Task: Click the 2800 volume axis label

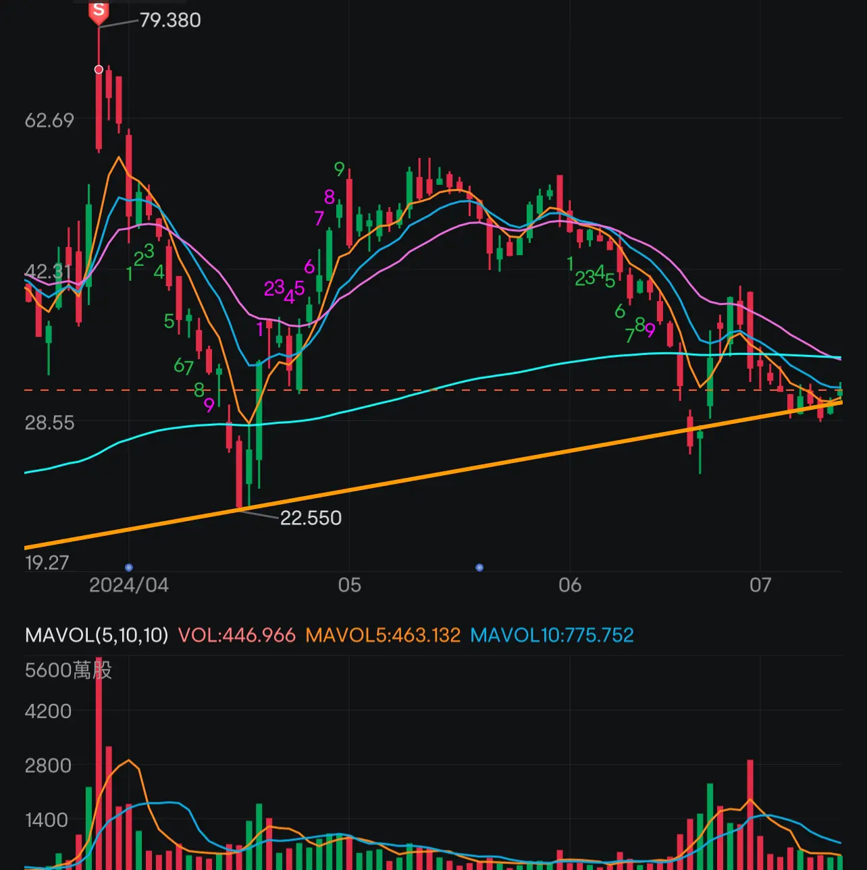Action: click(48, 765)
